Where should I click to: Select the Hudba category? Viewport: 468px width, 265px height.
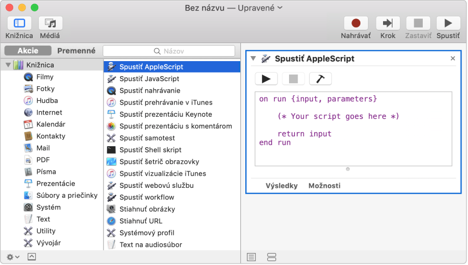47,101
